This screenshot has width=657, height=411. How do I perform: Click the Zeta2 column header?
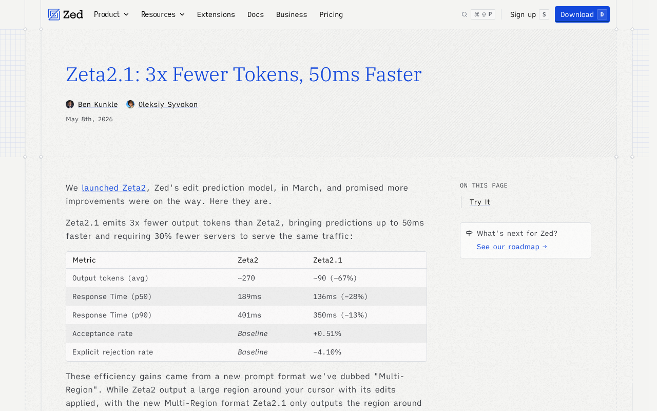pyautogui.click(x=269, y=260)
